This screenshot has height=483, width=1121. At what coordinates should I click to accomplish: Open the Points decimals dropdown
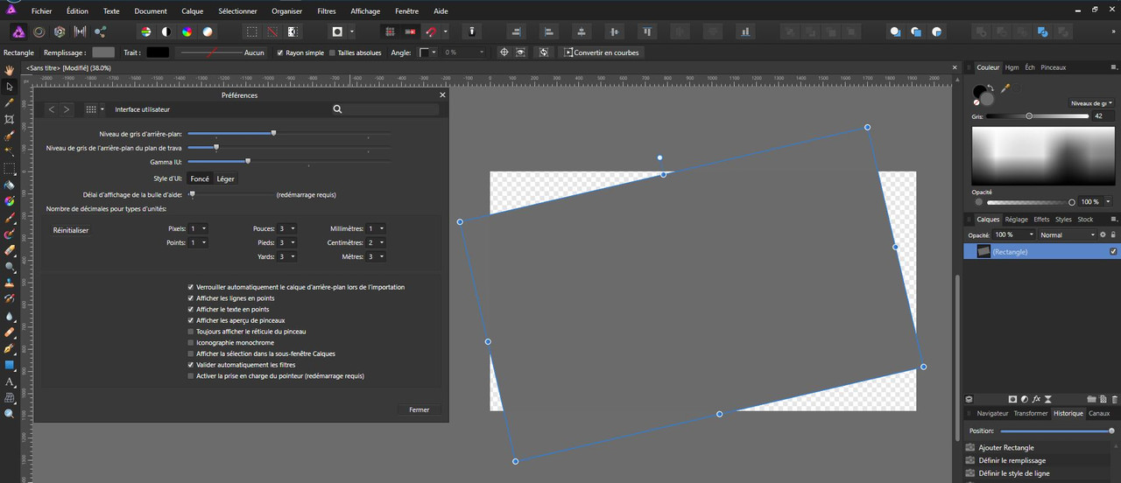pyautogui.click(x=199, y=242)
